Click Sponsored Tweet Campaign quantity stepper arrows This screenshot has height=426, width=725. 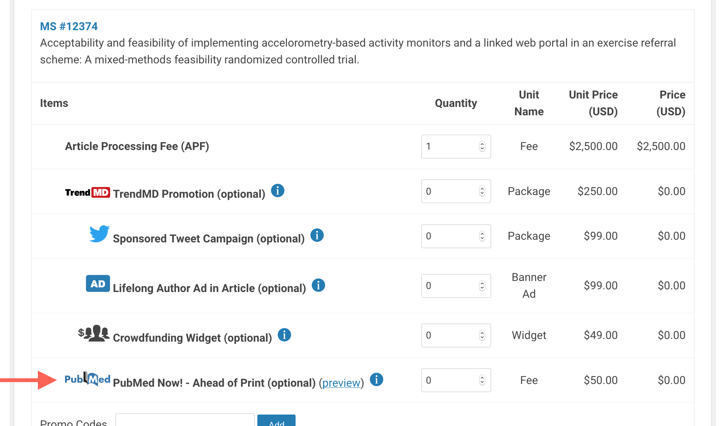[x=482, y=236]
